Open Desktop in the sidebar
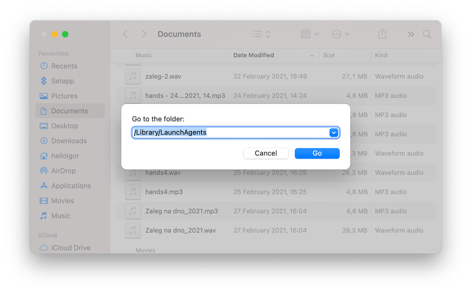This screenshot has width=471, height=293. 70,126
